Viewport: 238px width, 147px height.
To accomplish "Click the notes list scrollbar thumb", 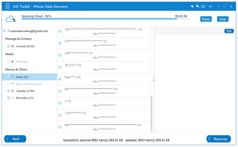I will tap(152, 113).
